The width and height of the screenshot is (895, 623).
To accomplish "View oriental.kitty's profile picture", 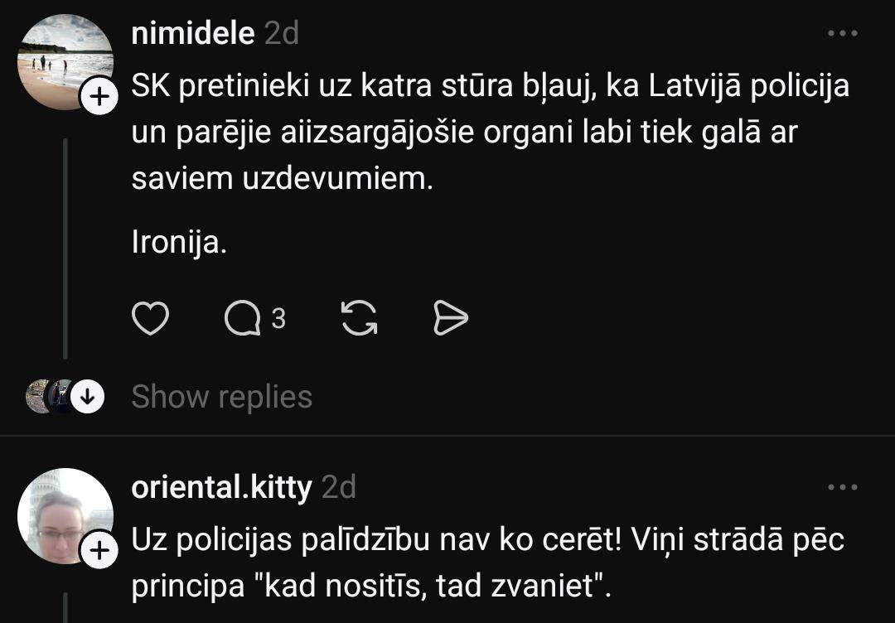I will pos(61,514).
